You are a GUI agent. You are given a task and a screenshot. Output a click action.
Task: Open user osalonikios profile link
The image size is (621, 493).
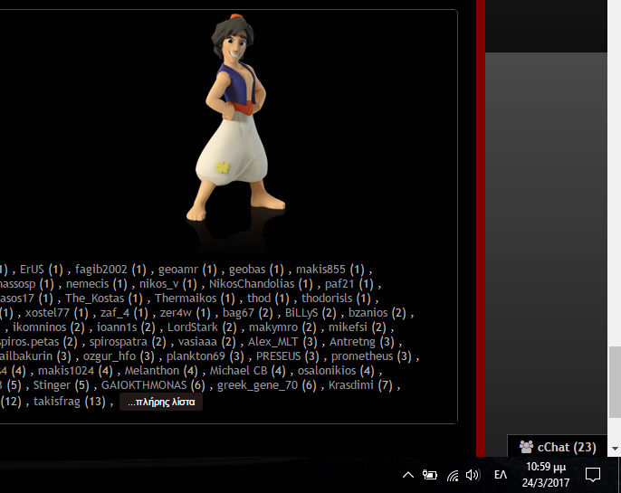pyautogui.click(x=327, y=371)
